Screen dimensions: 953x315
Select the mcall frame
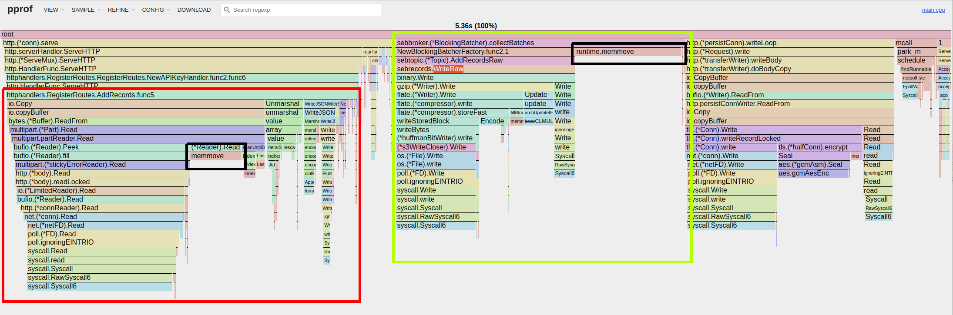click(x=916, y=43)
